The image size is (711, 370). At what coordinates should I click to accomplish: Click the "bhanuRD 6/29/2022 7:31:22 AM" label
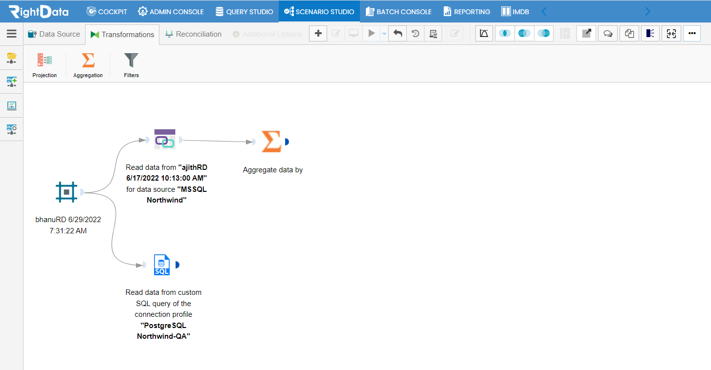[x=68, y=225]
